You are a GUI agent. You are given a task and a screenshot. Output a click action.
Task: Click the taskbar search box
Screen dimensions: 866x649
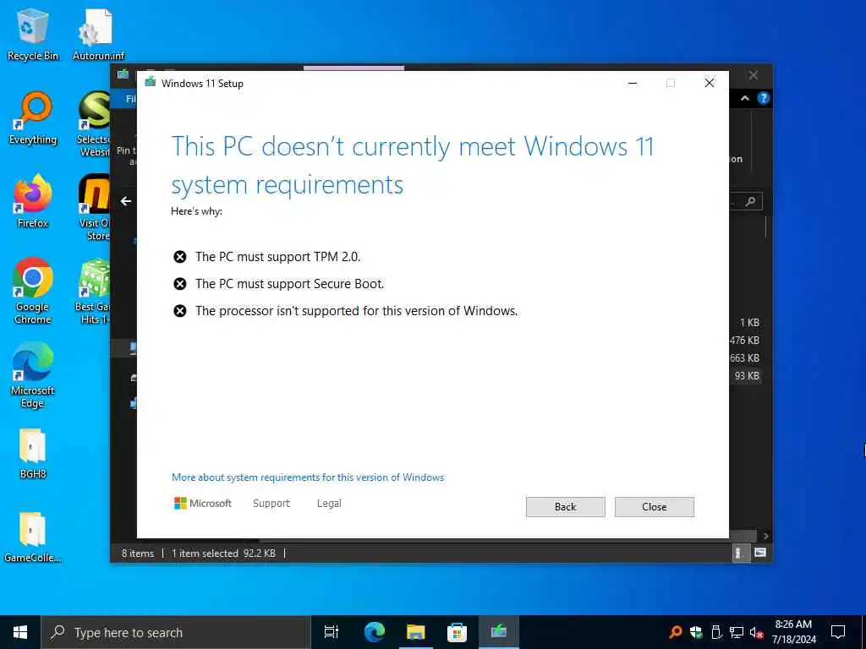[176, 632]
